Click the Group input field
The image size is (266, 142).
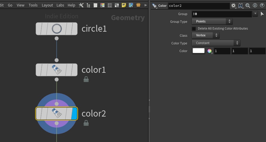(222, 14)
